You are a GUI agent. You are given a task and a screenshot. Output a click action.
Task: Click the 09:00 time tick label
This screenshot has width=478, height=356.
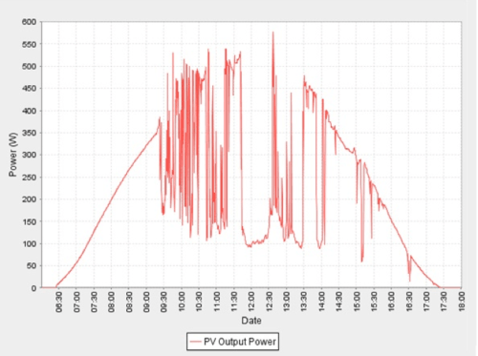coord(146,303)
